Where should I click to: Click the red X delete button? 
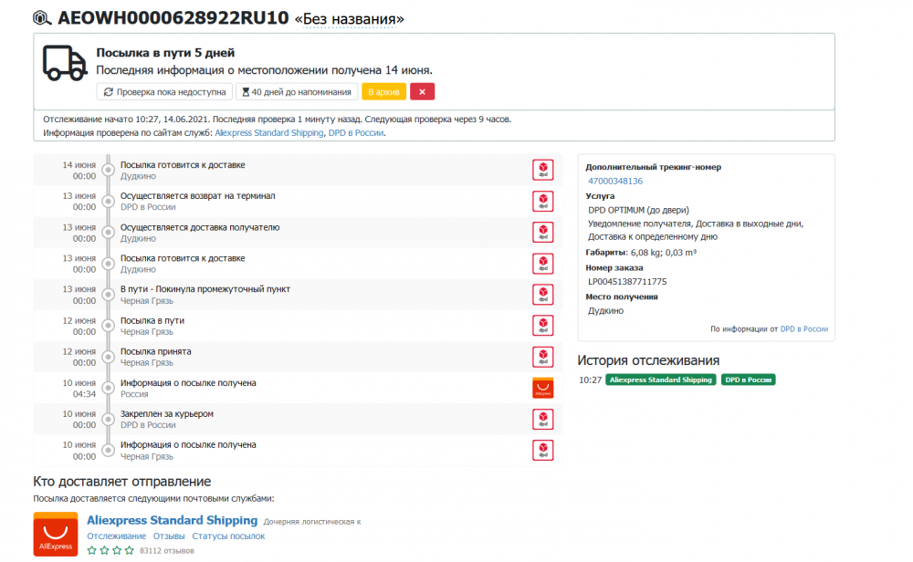click(422, 91)
